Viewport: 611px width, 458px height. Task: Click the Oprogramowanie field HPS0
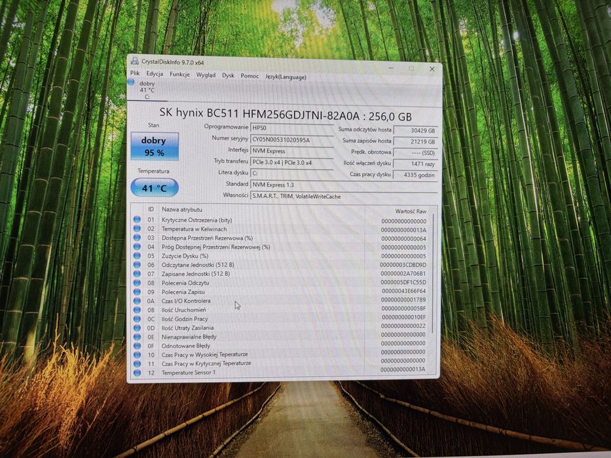point(292,128)
